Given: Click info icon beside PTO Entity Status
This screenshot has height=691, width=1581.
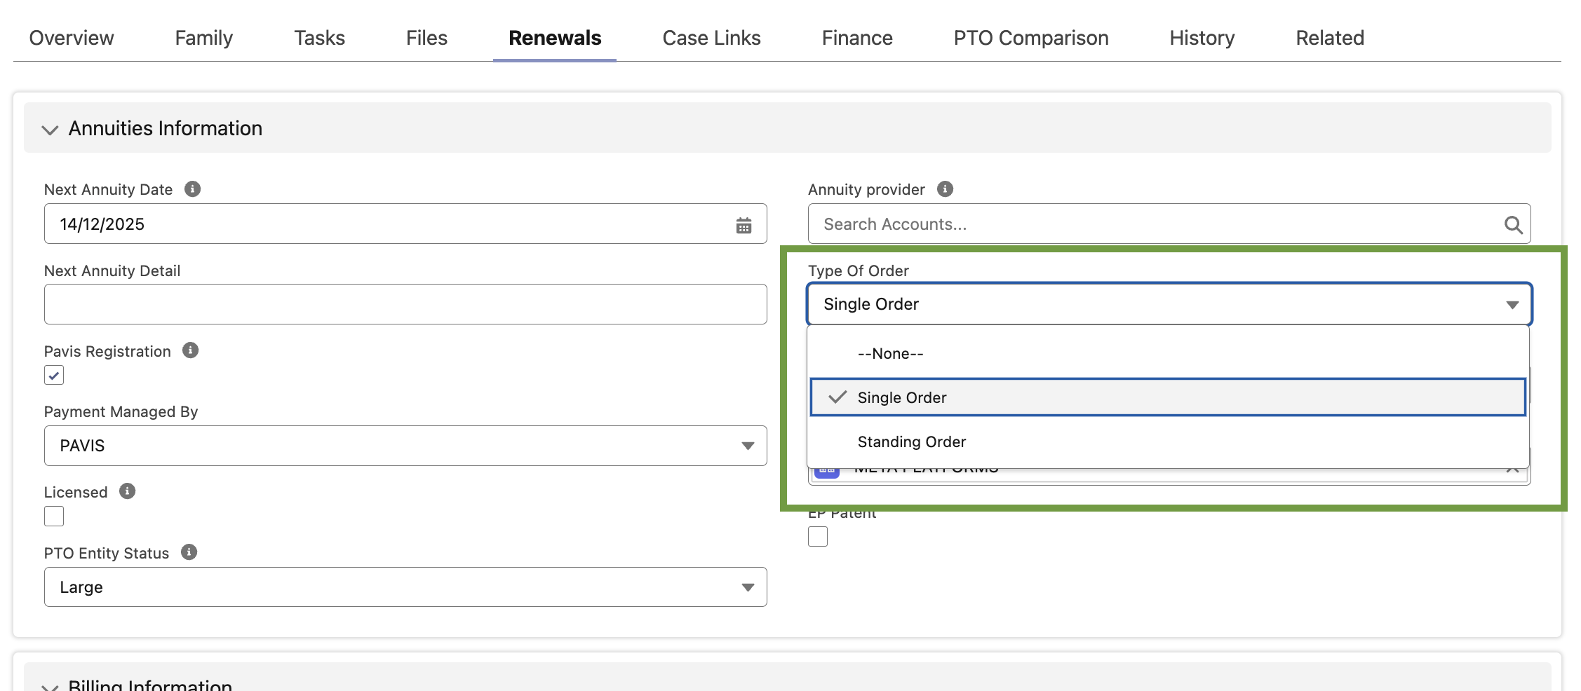Looking at the screenshot, I should (189, 552).
